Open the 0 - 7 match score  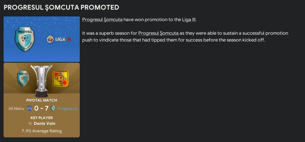point(41,108)
